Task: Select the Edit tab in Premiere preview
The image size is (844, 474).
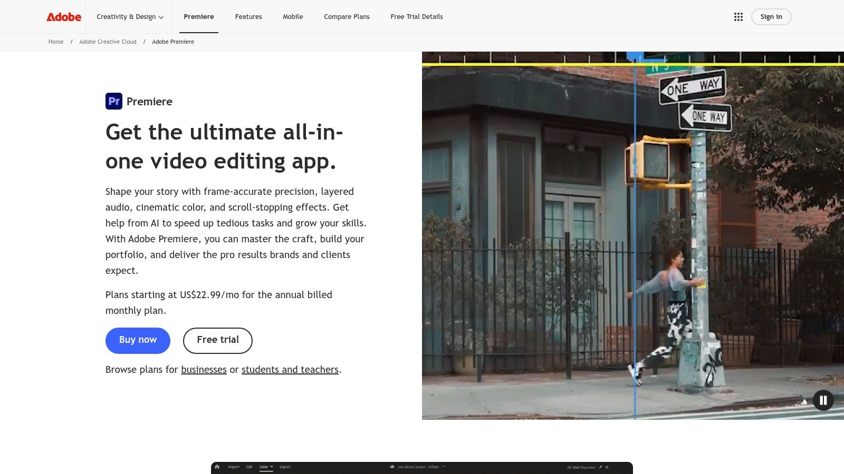Action: (249, 467)
